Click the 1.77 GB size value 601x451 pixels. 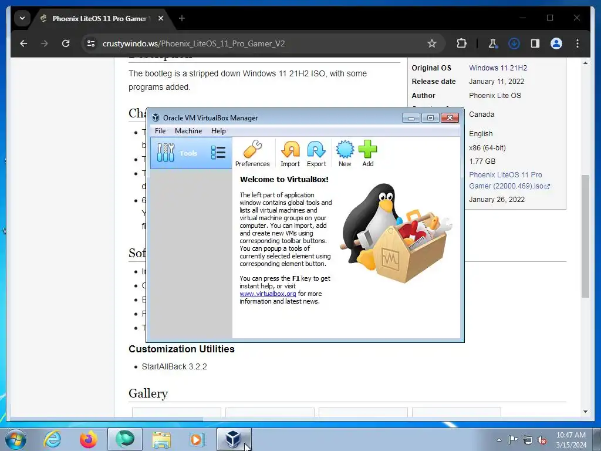coord(482,161)
